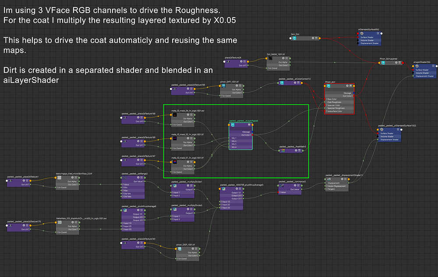Click the pasted_pasted_multiplyDivide1 node icon
This screenshot has height=277, width=438.
click(175, 185)
